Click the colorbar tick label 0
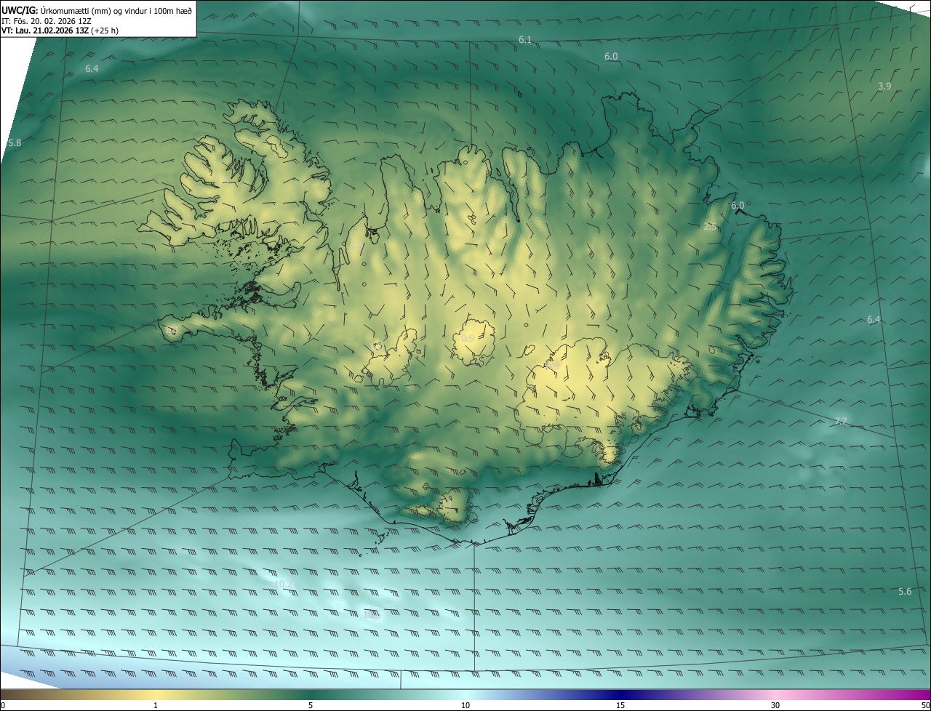The width and height of the screenshot is (931, 711). (x=3, y=705)
